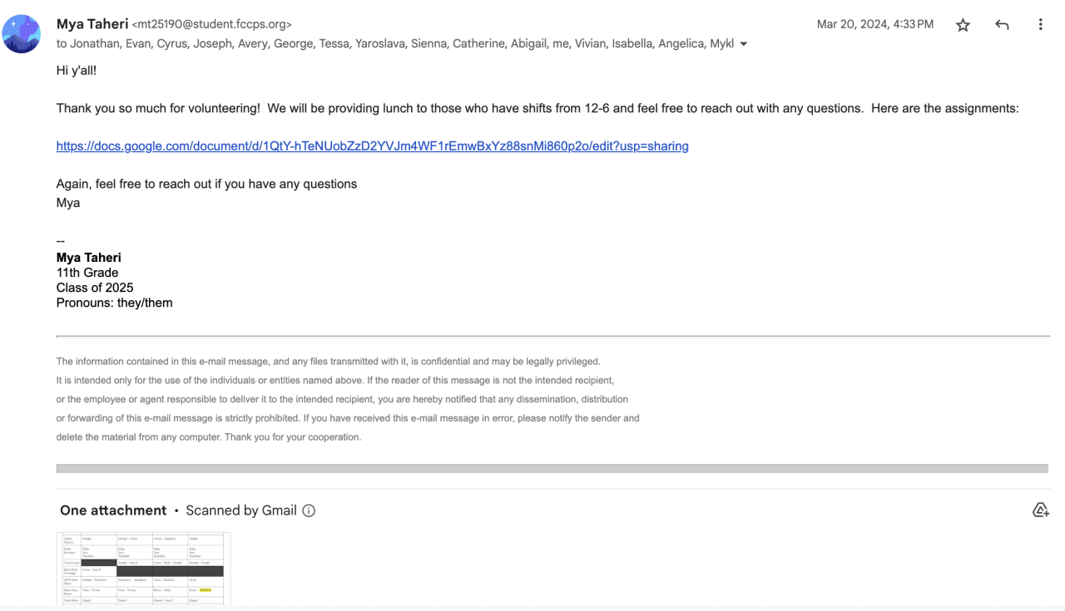This screenshot has width=1065, height=611.
Task: Open the attached schedule table thumbnail
Action: coord(143,568)
